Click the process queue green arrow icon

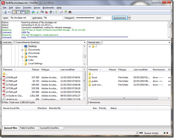38,12
